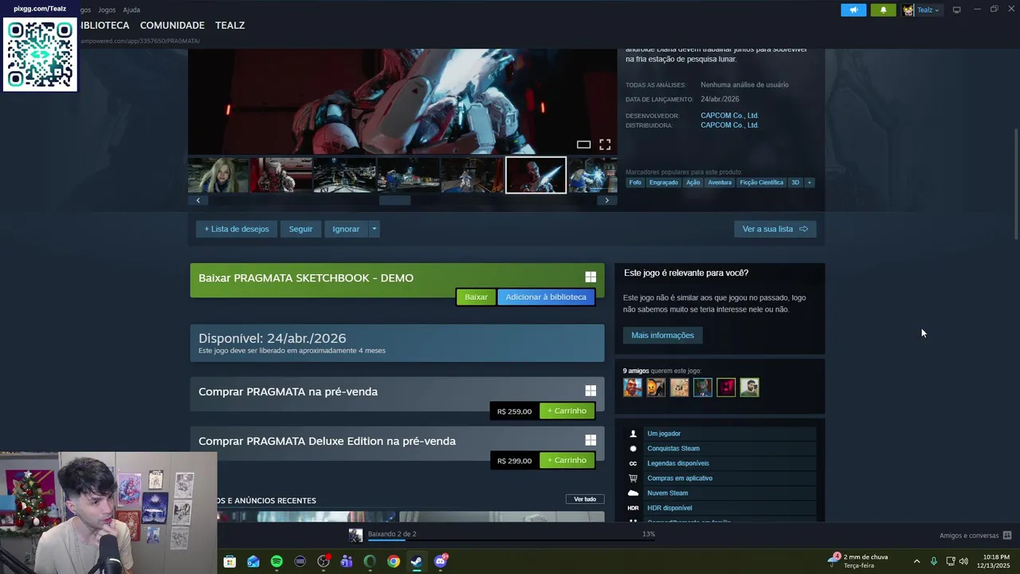Open the TEALZ profile tab
1020x574 pixels.
click(x=229, y=26)
